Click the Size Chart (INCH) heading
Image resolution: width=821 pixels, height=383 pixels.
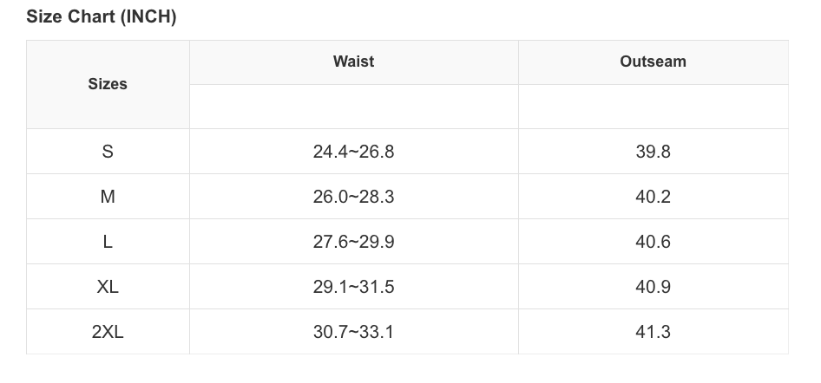102,17
